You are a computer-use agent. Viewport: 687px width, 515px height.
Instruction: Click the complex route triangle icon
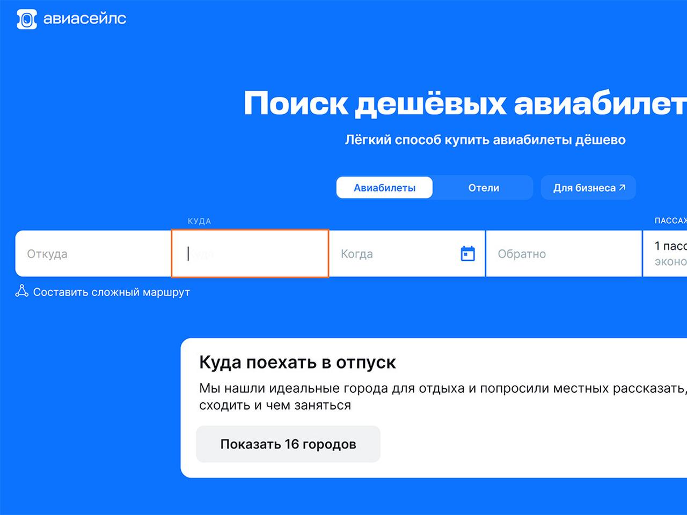21,291
